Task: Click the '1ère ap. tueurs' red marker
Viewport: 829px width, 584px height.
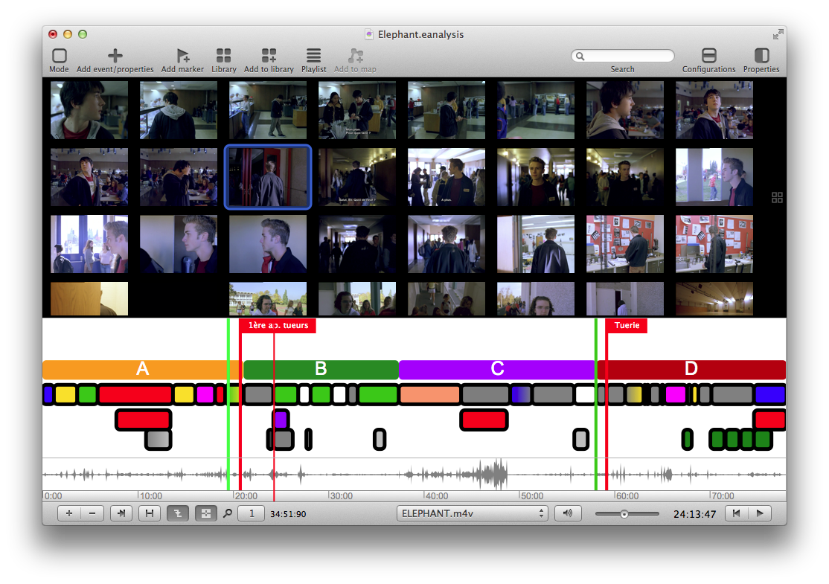Action: tap(278, 326)
